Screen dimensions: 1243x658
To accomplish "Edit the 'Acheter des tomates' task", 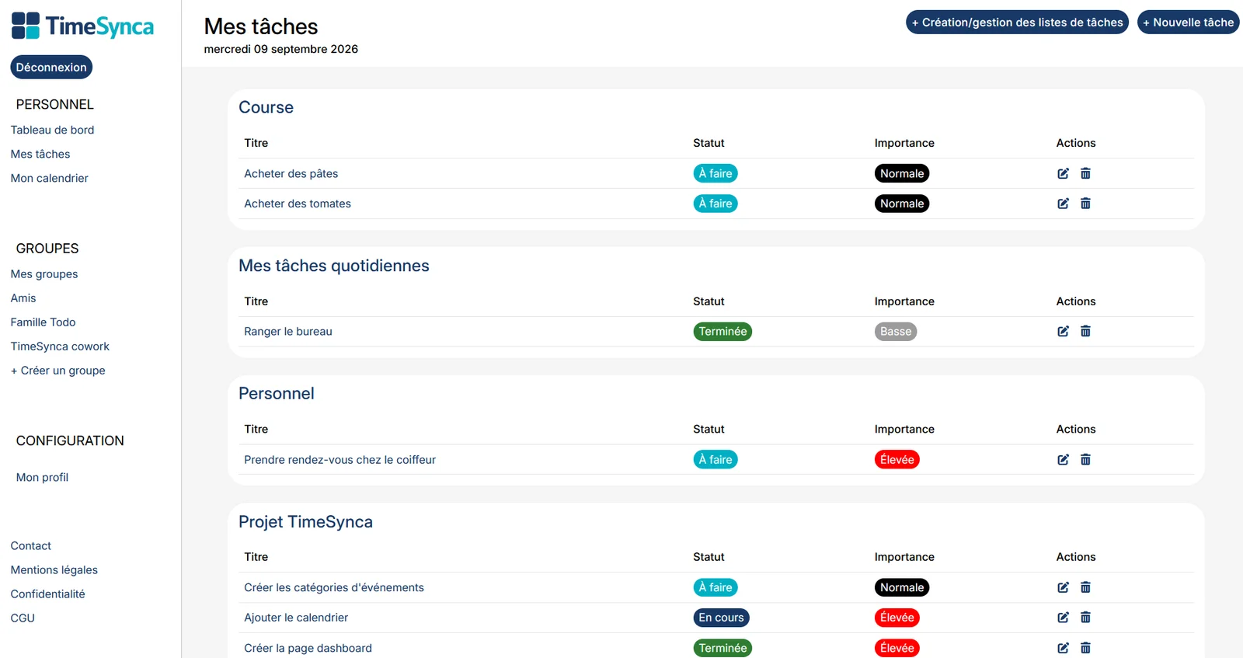I will [1063, 204].
